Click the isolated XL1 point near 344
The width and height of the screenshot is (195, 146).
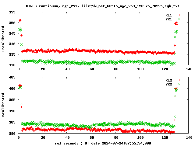pyautogui.click(x=21, y=36)
